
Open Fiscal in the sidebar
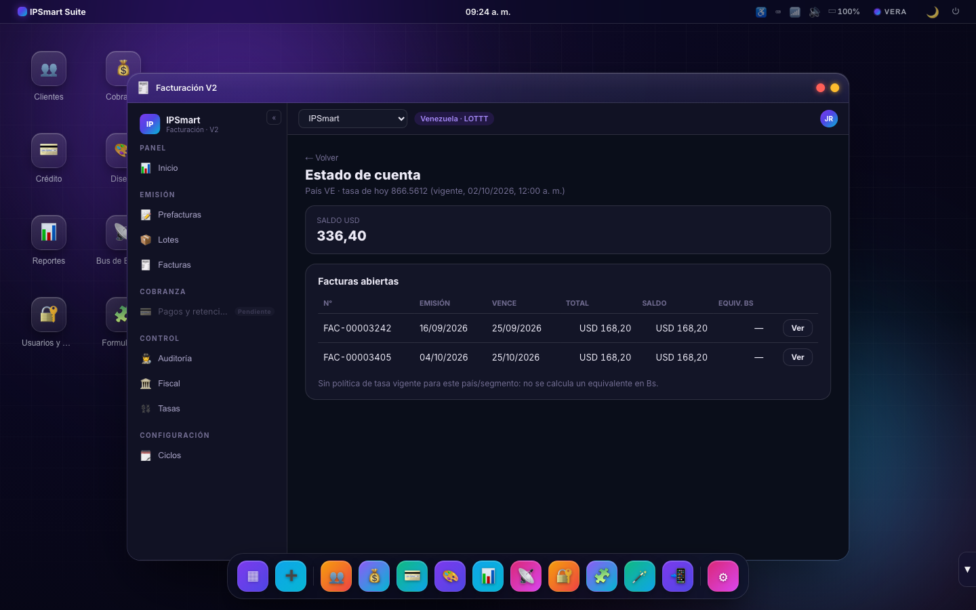click(207, 384)
